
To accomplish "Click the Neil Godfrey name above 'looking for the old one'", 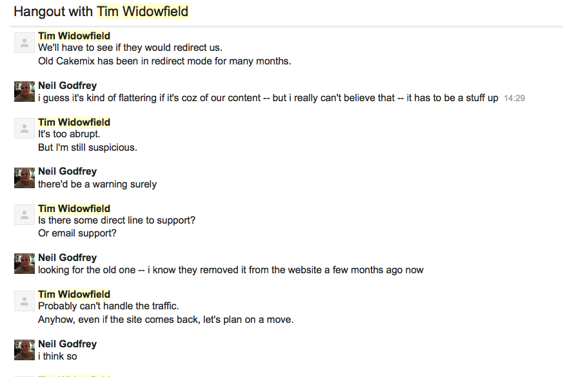I will (68, 258).
